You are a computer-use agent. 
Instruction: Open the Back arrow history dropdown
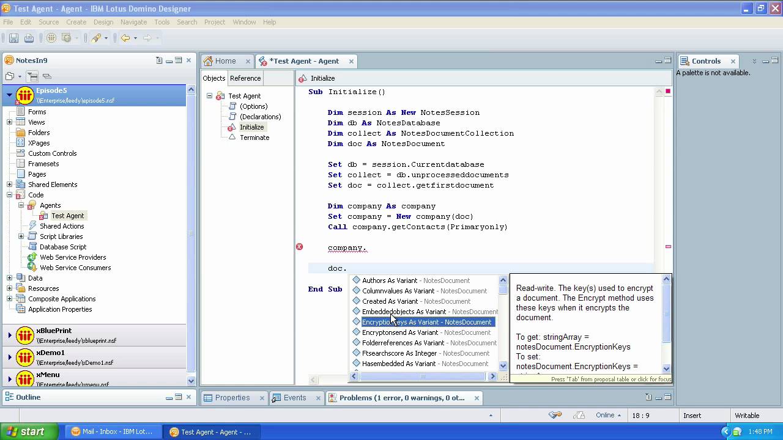[135, 38]
